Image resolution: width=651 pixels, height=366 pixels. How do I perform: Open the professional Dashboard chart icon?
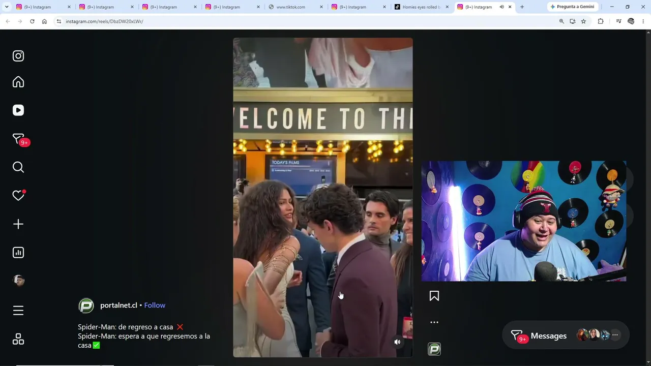point(18,253)
